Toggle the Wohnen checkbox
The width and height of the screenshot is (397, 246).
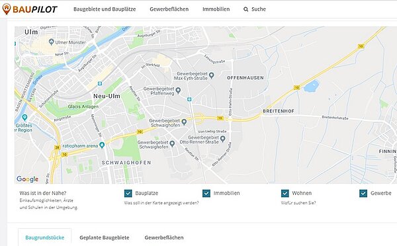pos(285,193)
